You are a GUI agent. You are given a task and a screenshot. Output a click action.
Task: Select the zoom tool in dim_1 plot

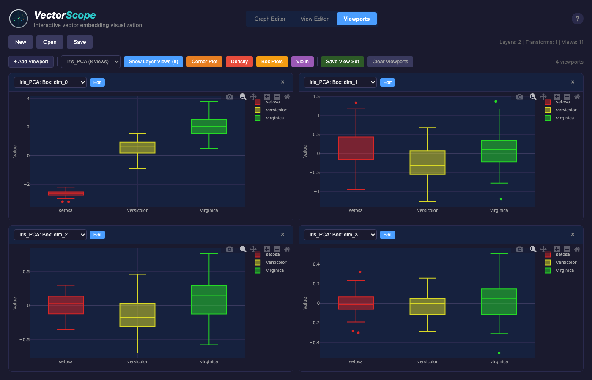click(533, 97)
